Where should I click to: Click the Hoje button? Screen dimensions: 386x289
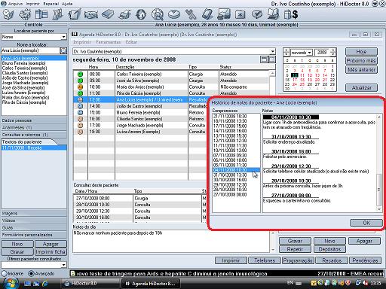pos(361,51)
